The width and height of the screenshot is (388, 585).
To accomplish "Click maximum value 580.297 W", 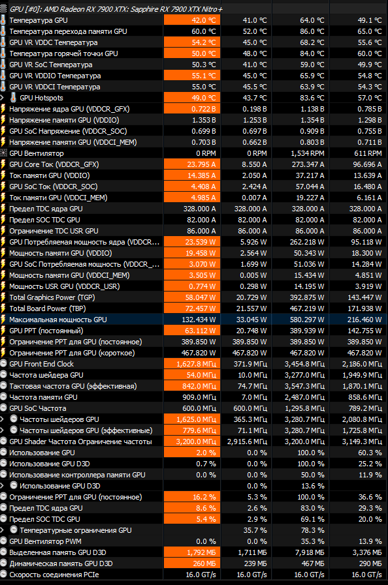I will click(307, 320).
